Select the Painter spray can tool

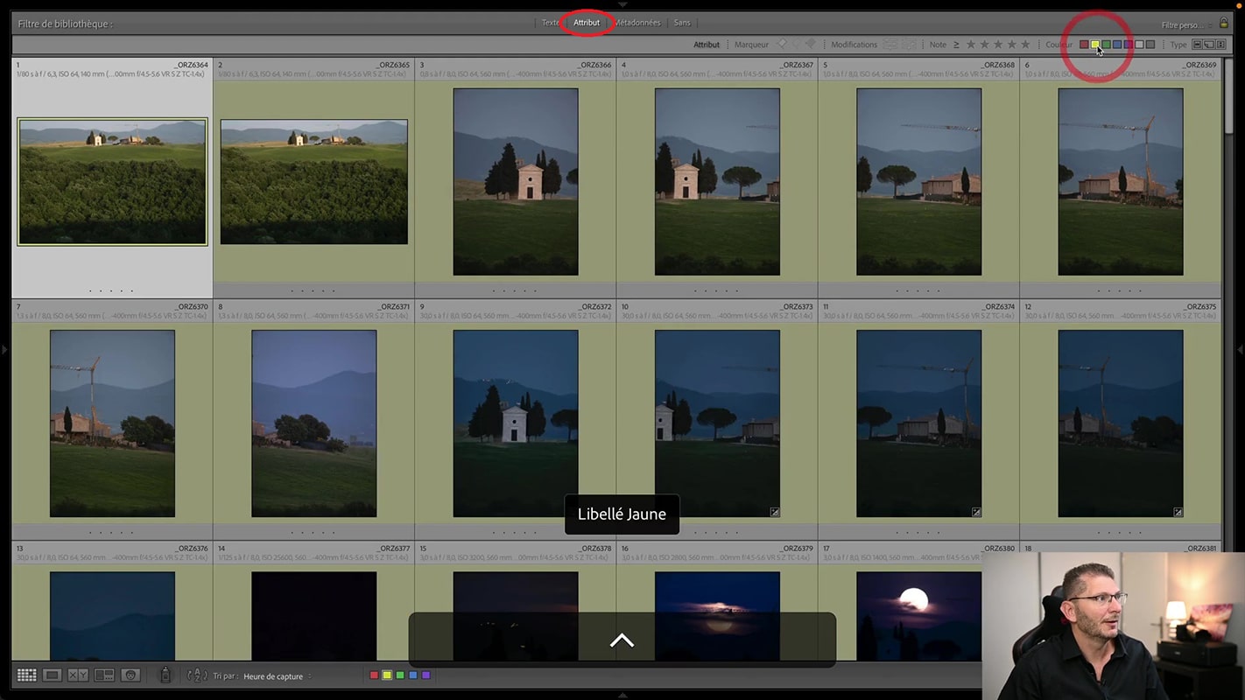(165, 675)
